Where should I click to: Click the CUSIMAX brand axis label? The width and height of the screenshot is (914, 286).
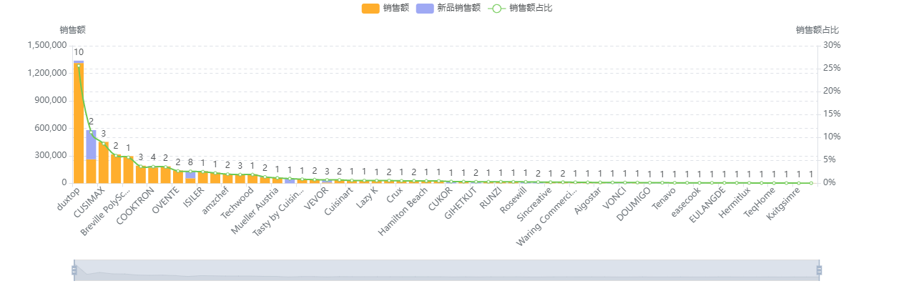pyautogui.click(x=91, y=202)
